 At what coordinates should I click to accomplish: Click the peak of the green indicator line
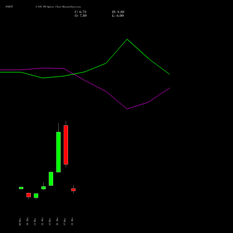127,39
